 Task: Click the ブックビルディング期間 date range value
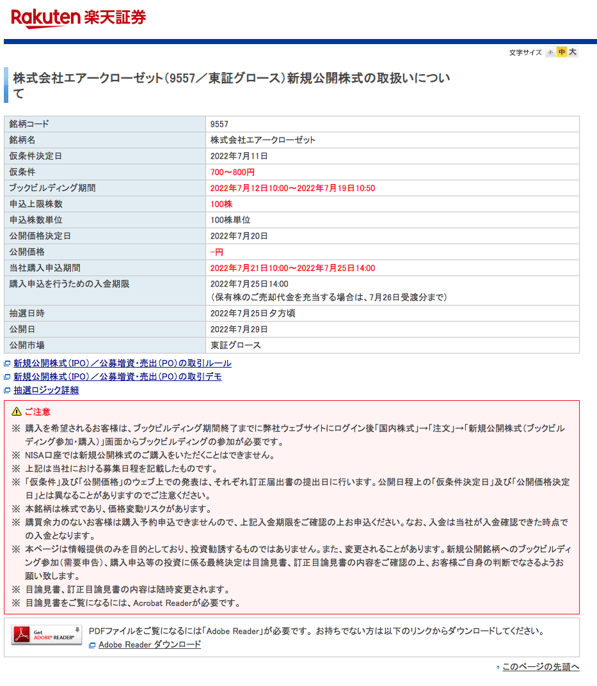tap(292, 188)
